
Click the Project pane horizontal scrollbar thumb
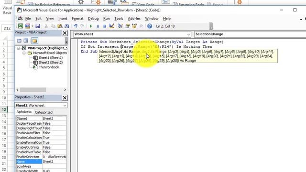[x=33, y=90]
